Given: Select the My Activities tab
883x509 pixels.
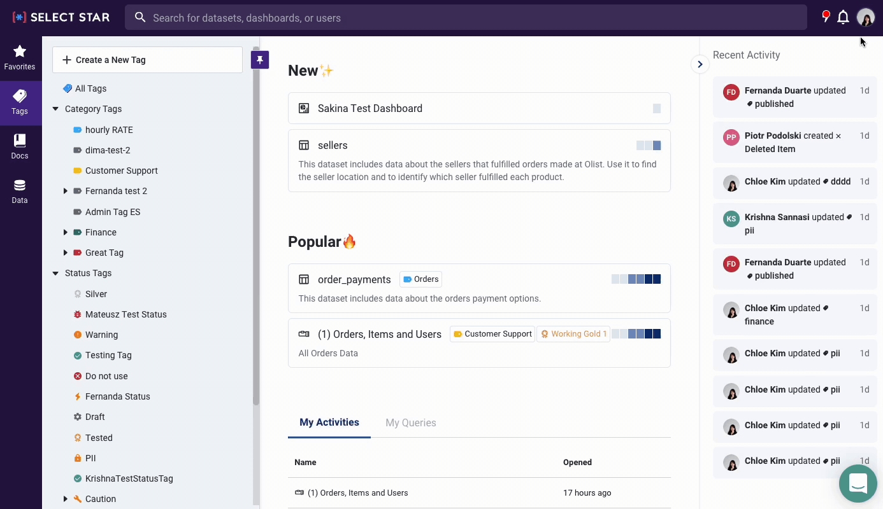Looking at the screenshot, I should (x=329, y=422).
